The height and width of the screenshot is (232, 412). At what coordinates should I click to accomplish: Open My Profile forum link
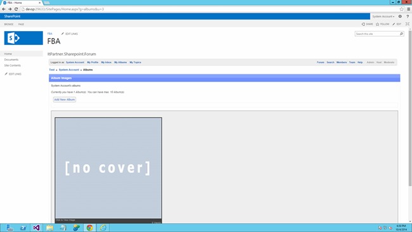tap(93, 62)
